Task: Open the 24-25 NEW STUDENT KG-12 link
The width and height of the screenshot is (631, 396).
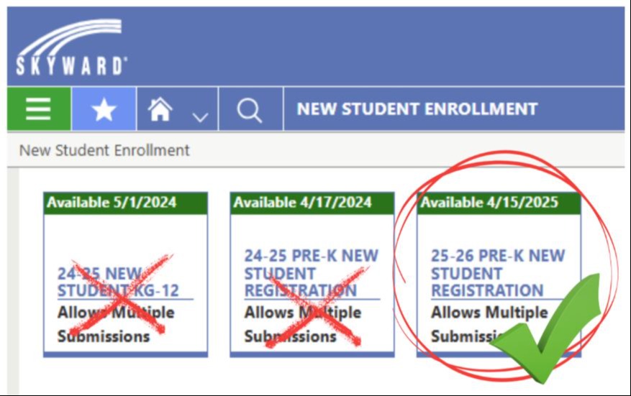Action: [x=118, y=282]
